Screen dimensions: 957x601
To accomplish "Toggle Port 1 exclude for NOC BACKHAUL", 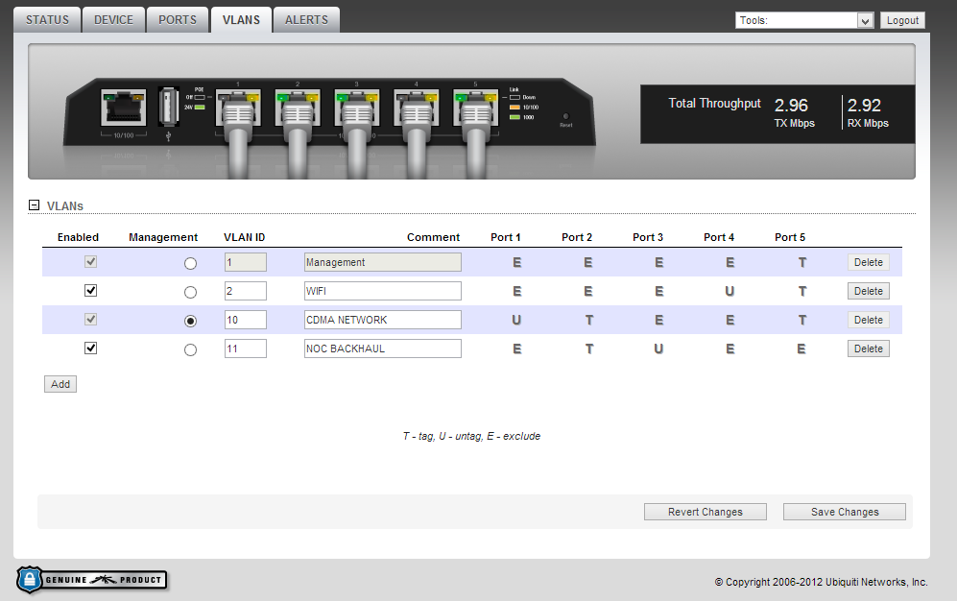I will (517, 349).
